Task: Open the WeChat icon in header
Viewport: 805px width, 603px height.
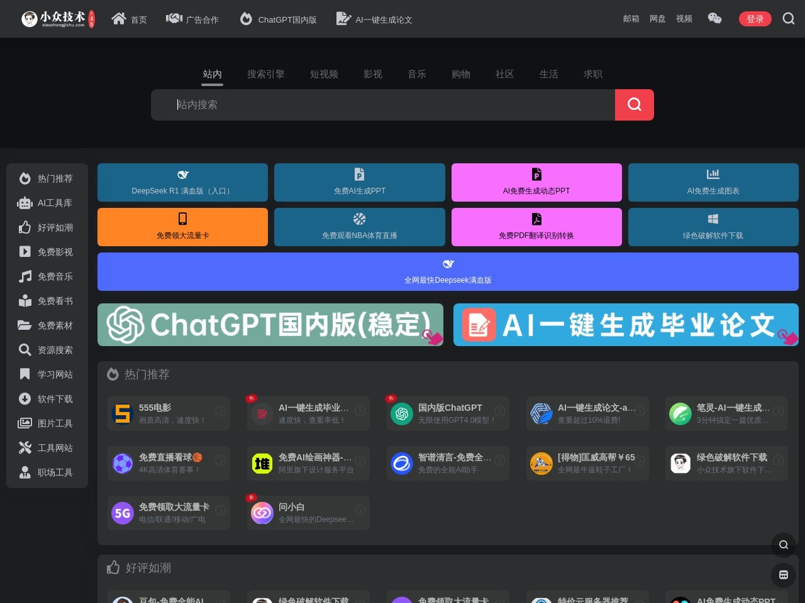Action: 715,18
